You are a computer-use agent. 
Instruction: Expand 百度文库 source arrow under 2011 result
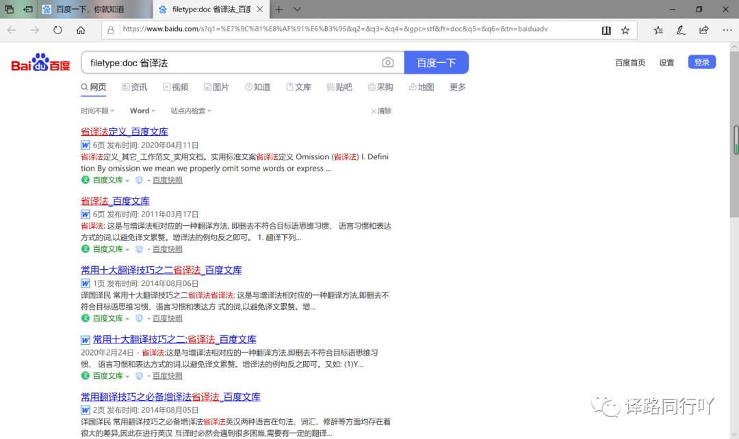[x=127, y=250]
